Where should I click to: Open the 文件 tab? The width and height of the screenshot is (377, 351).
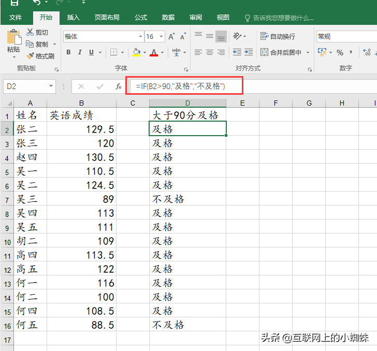pyautogui.click(x=16, y=17)
